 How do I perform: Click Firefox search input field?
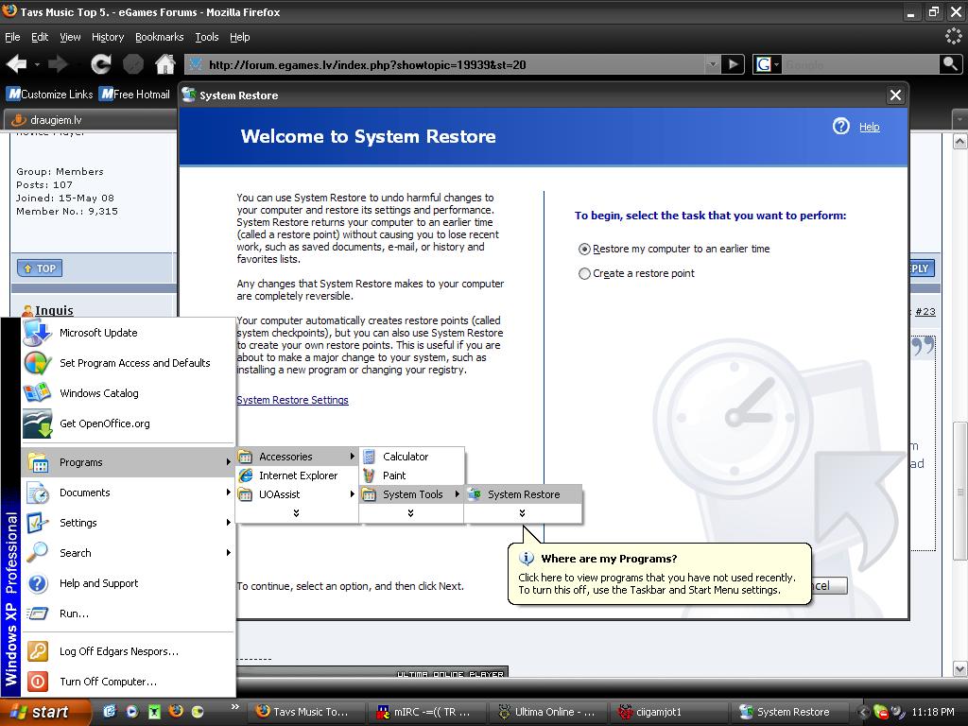tap(861, 64)
